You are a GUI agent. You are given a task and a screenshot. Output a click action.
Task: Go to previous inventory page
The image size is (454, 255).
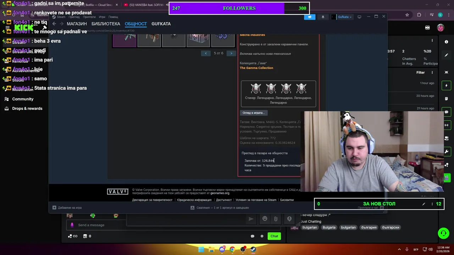pyautogui.click(x=206, y=53)
